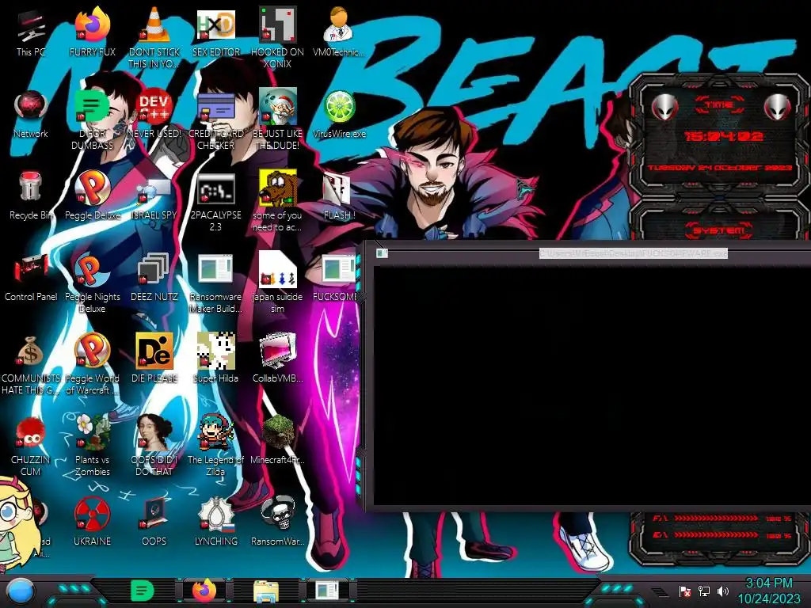Click the E:\ drive usage bar on the widget

tap(716, 535)
